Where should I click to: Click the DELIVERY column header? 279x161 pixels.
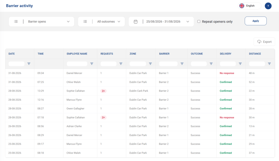click(x=225, y=54)
